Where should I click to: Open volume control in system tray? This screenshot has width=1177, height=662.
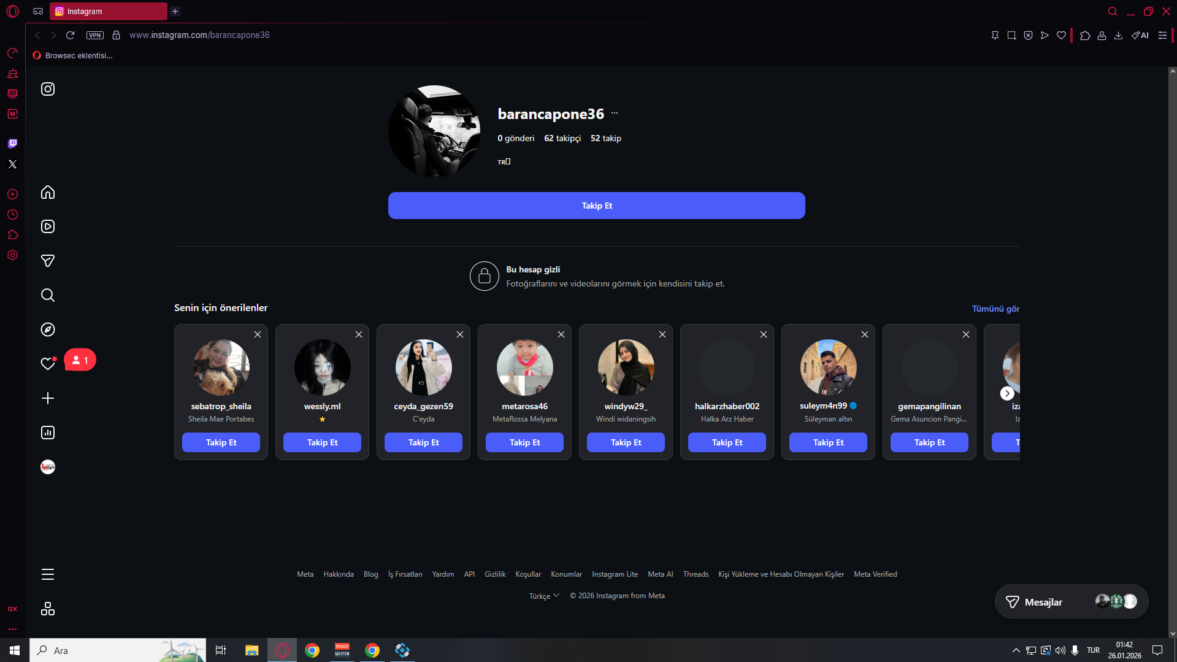pos(1060,650)
